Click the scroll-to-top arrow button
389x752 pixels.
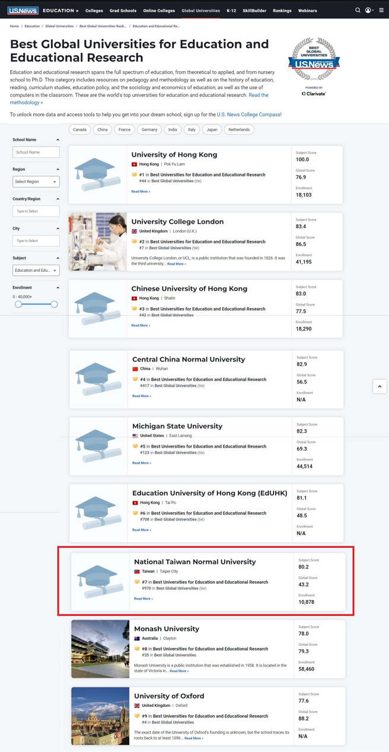(x=380, y=386)
